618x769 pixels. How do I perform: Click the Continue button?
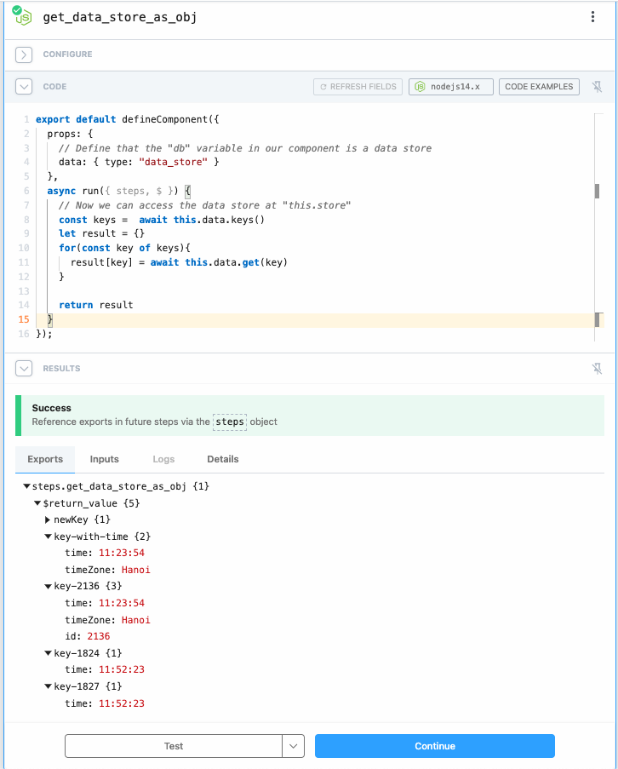coord(434,745)
